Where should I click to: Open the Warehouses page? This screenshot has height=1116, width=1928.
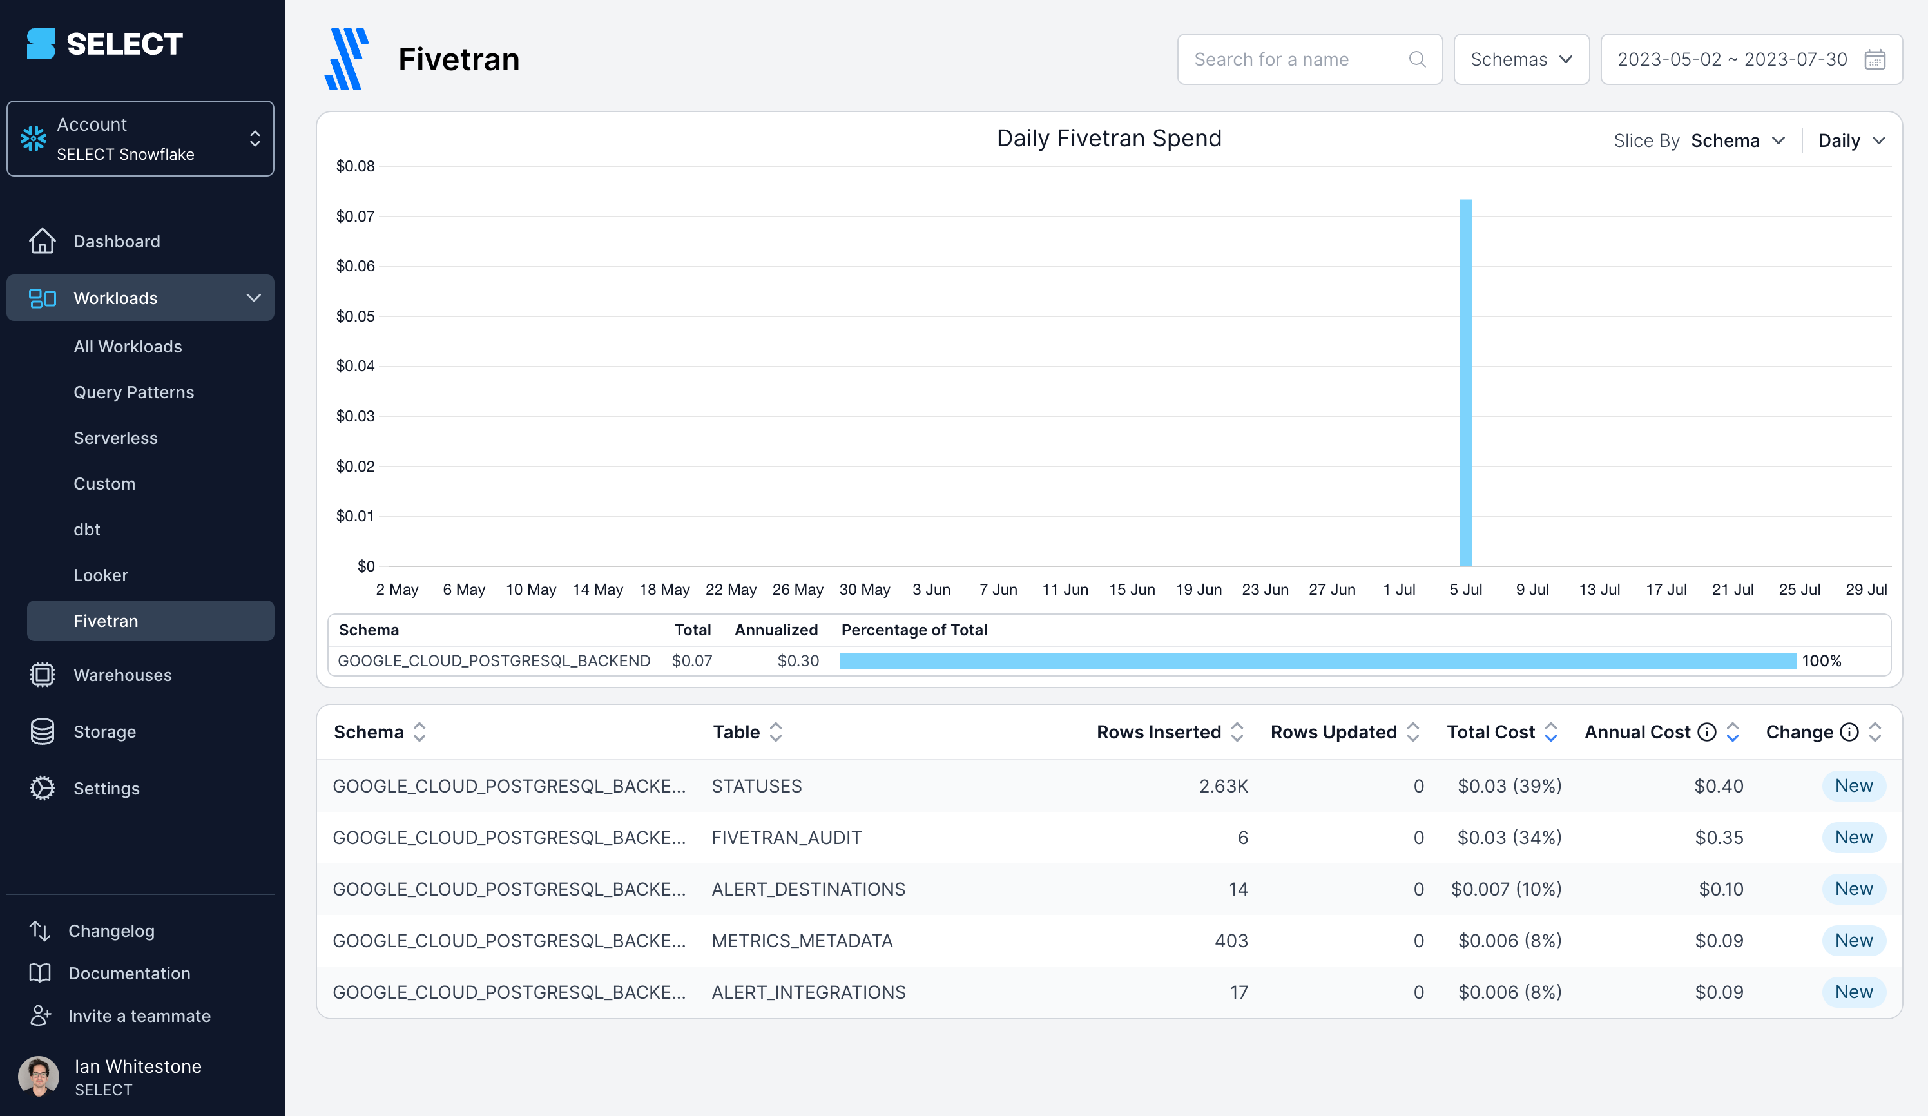(x=122, y=675)
